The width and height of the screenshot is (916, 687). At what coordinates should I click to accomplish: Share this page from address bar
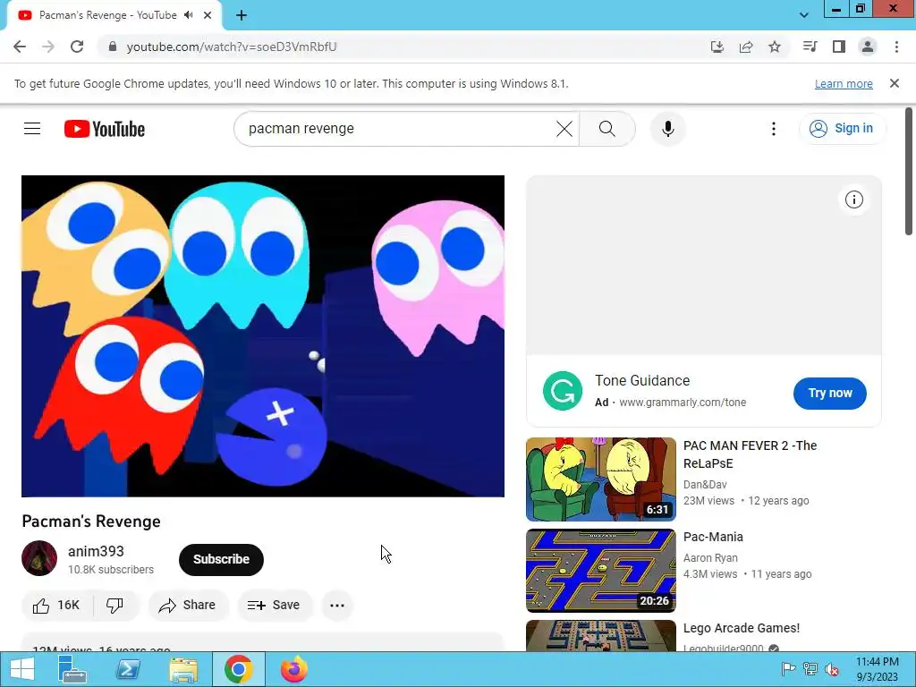[746, 47]
